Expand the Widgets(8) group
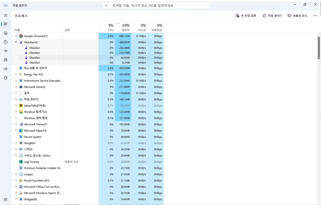 click(x=16, y=199)
